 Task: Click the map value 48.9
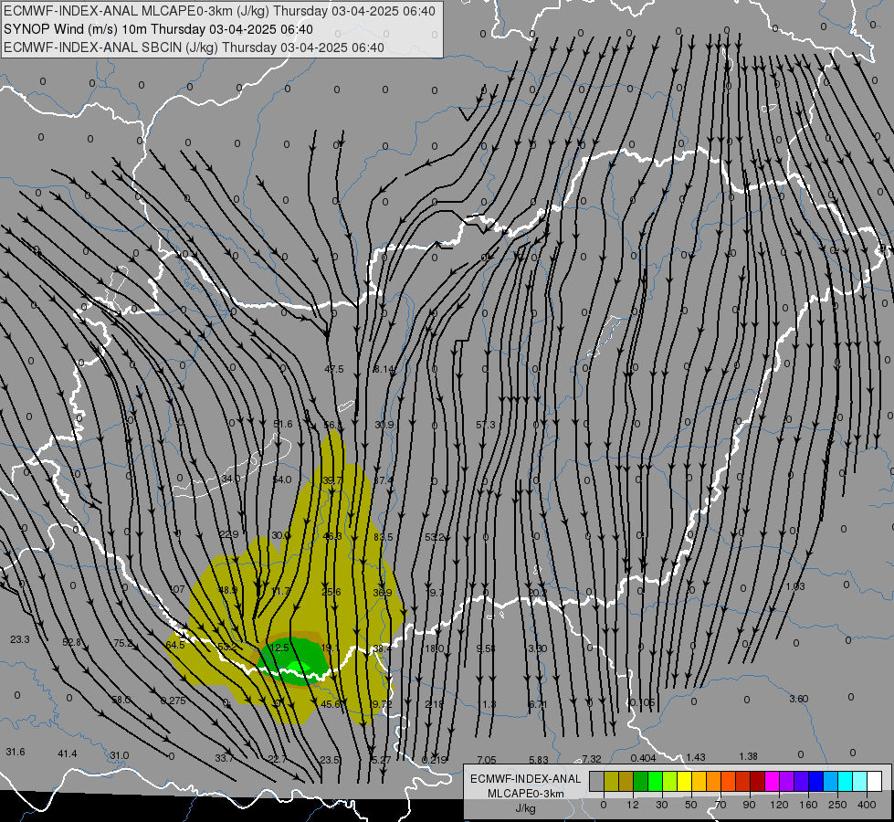(228, 590)
